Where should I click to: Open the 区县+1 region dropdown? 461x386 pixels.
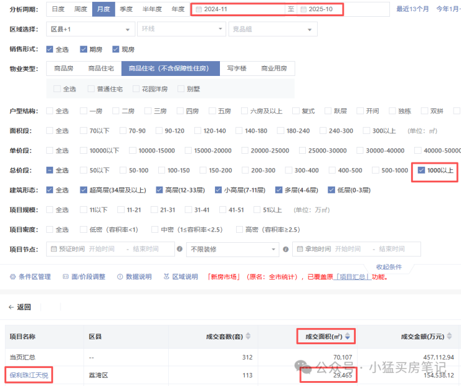point(90,29)
